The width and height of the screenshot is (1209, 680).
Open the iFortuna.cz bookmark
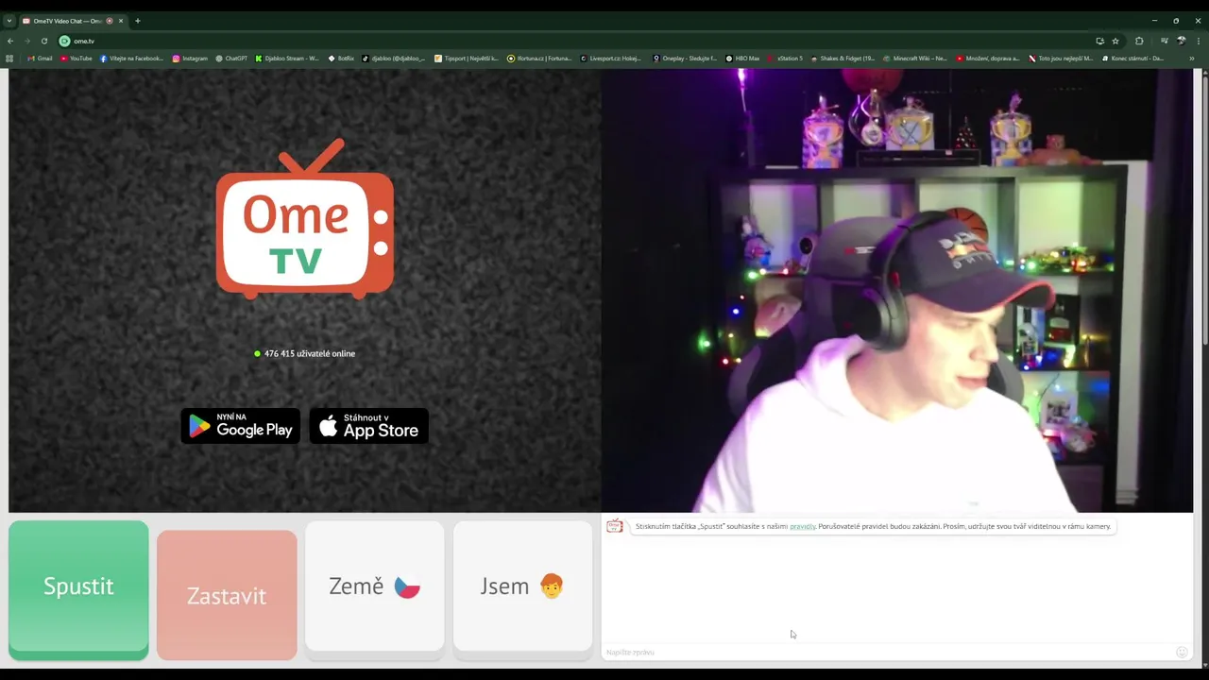539,59
